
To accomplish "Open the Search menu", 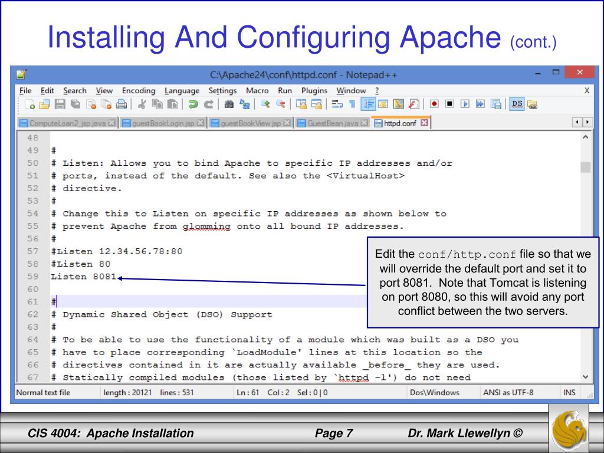I will 75,90.
